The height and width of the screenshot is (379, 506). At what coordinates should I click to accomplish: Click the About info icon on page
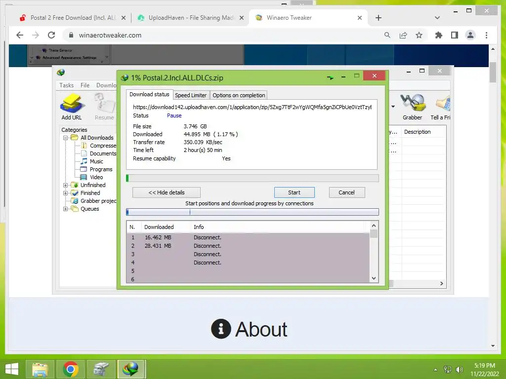tap(221, 329)
